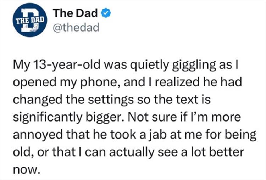Click the words "significantly bigger"
266x180 pixels.
click(70, 116)
